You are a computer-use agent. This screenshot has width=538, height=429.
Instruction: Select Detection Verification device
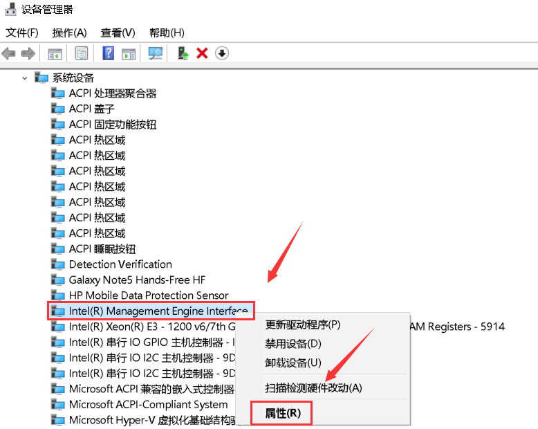pyautogui.click(x=120, y=264)
